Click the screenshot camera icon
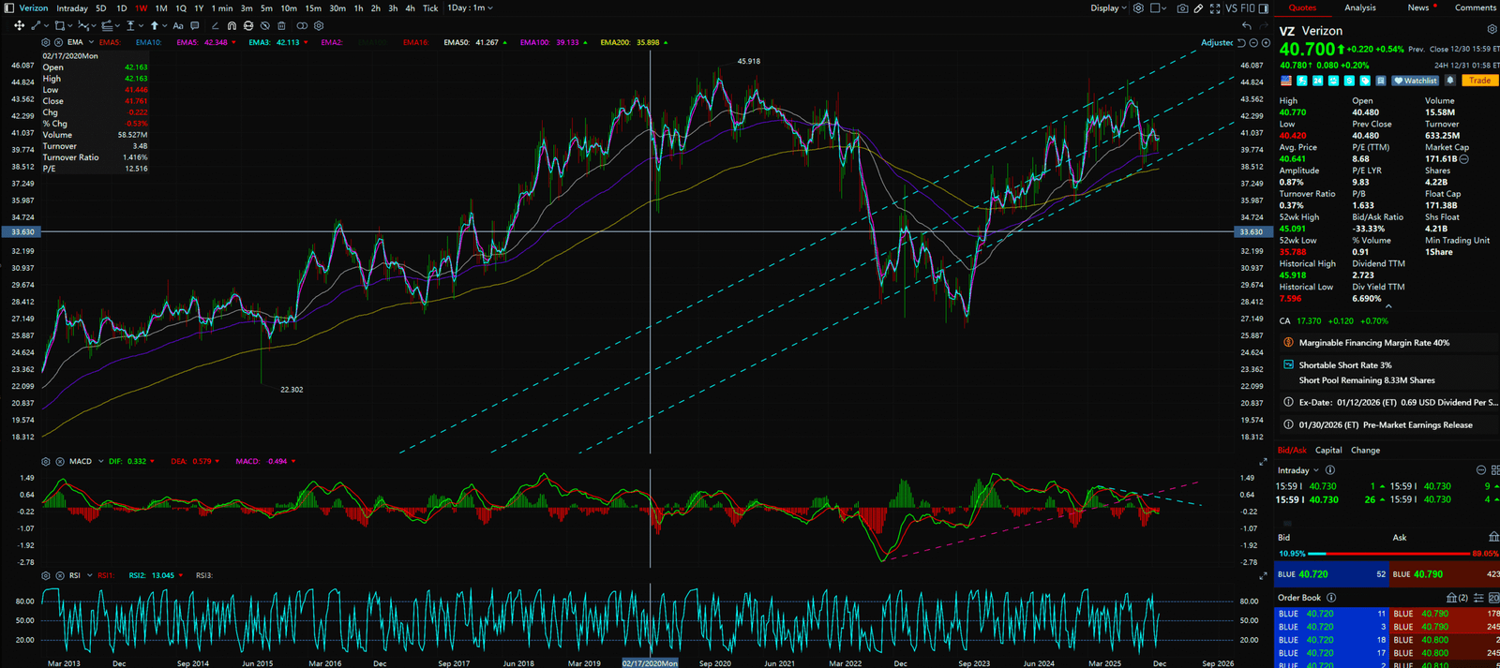1500x668 pixels. pyautogui.click(x=1182, y=8)
